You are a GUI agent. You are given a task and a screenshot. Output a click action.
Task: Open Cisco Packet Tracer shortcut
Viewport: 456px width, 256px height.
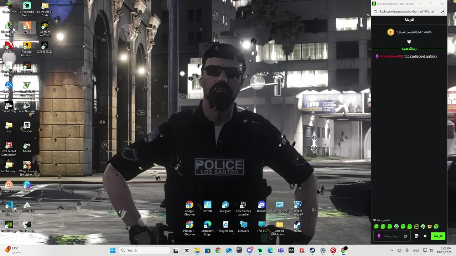[x=9, y=29]
